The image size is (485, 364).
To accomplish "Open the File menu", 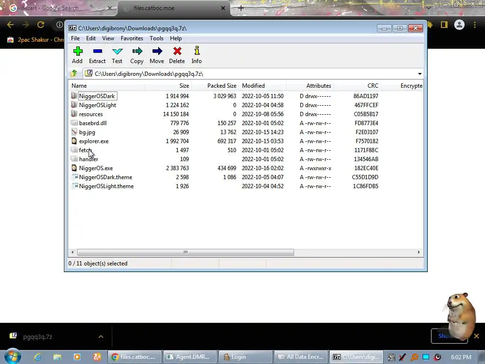I will coord(75,38).
